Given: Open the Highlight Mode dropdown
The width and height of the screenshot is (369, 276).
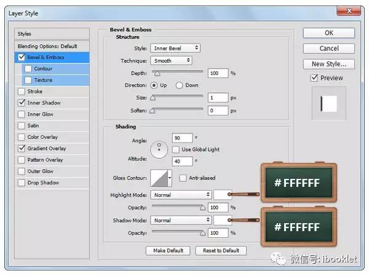Looking at the screenshot, I should coord(181,195).
